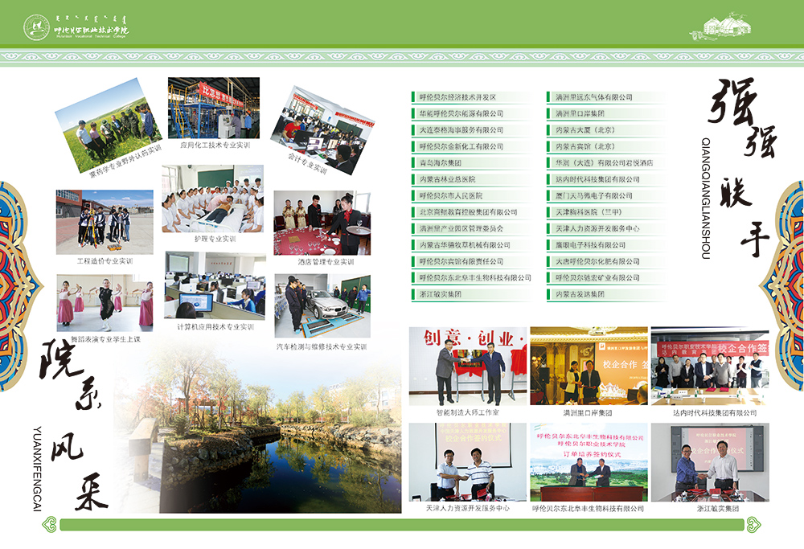The width and height of the screenshot is (804, 549).
Task: Click the round college emblem logo
Action: click(35, 27)
